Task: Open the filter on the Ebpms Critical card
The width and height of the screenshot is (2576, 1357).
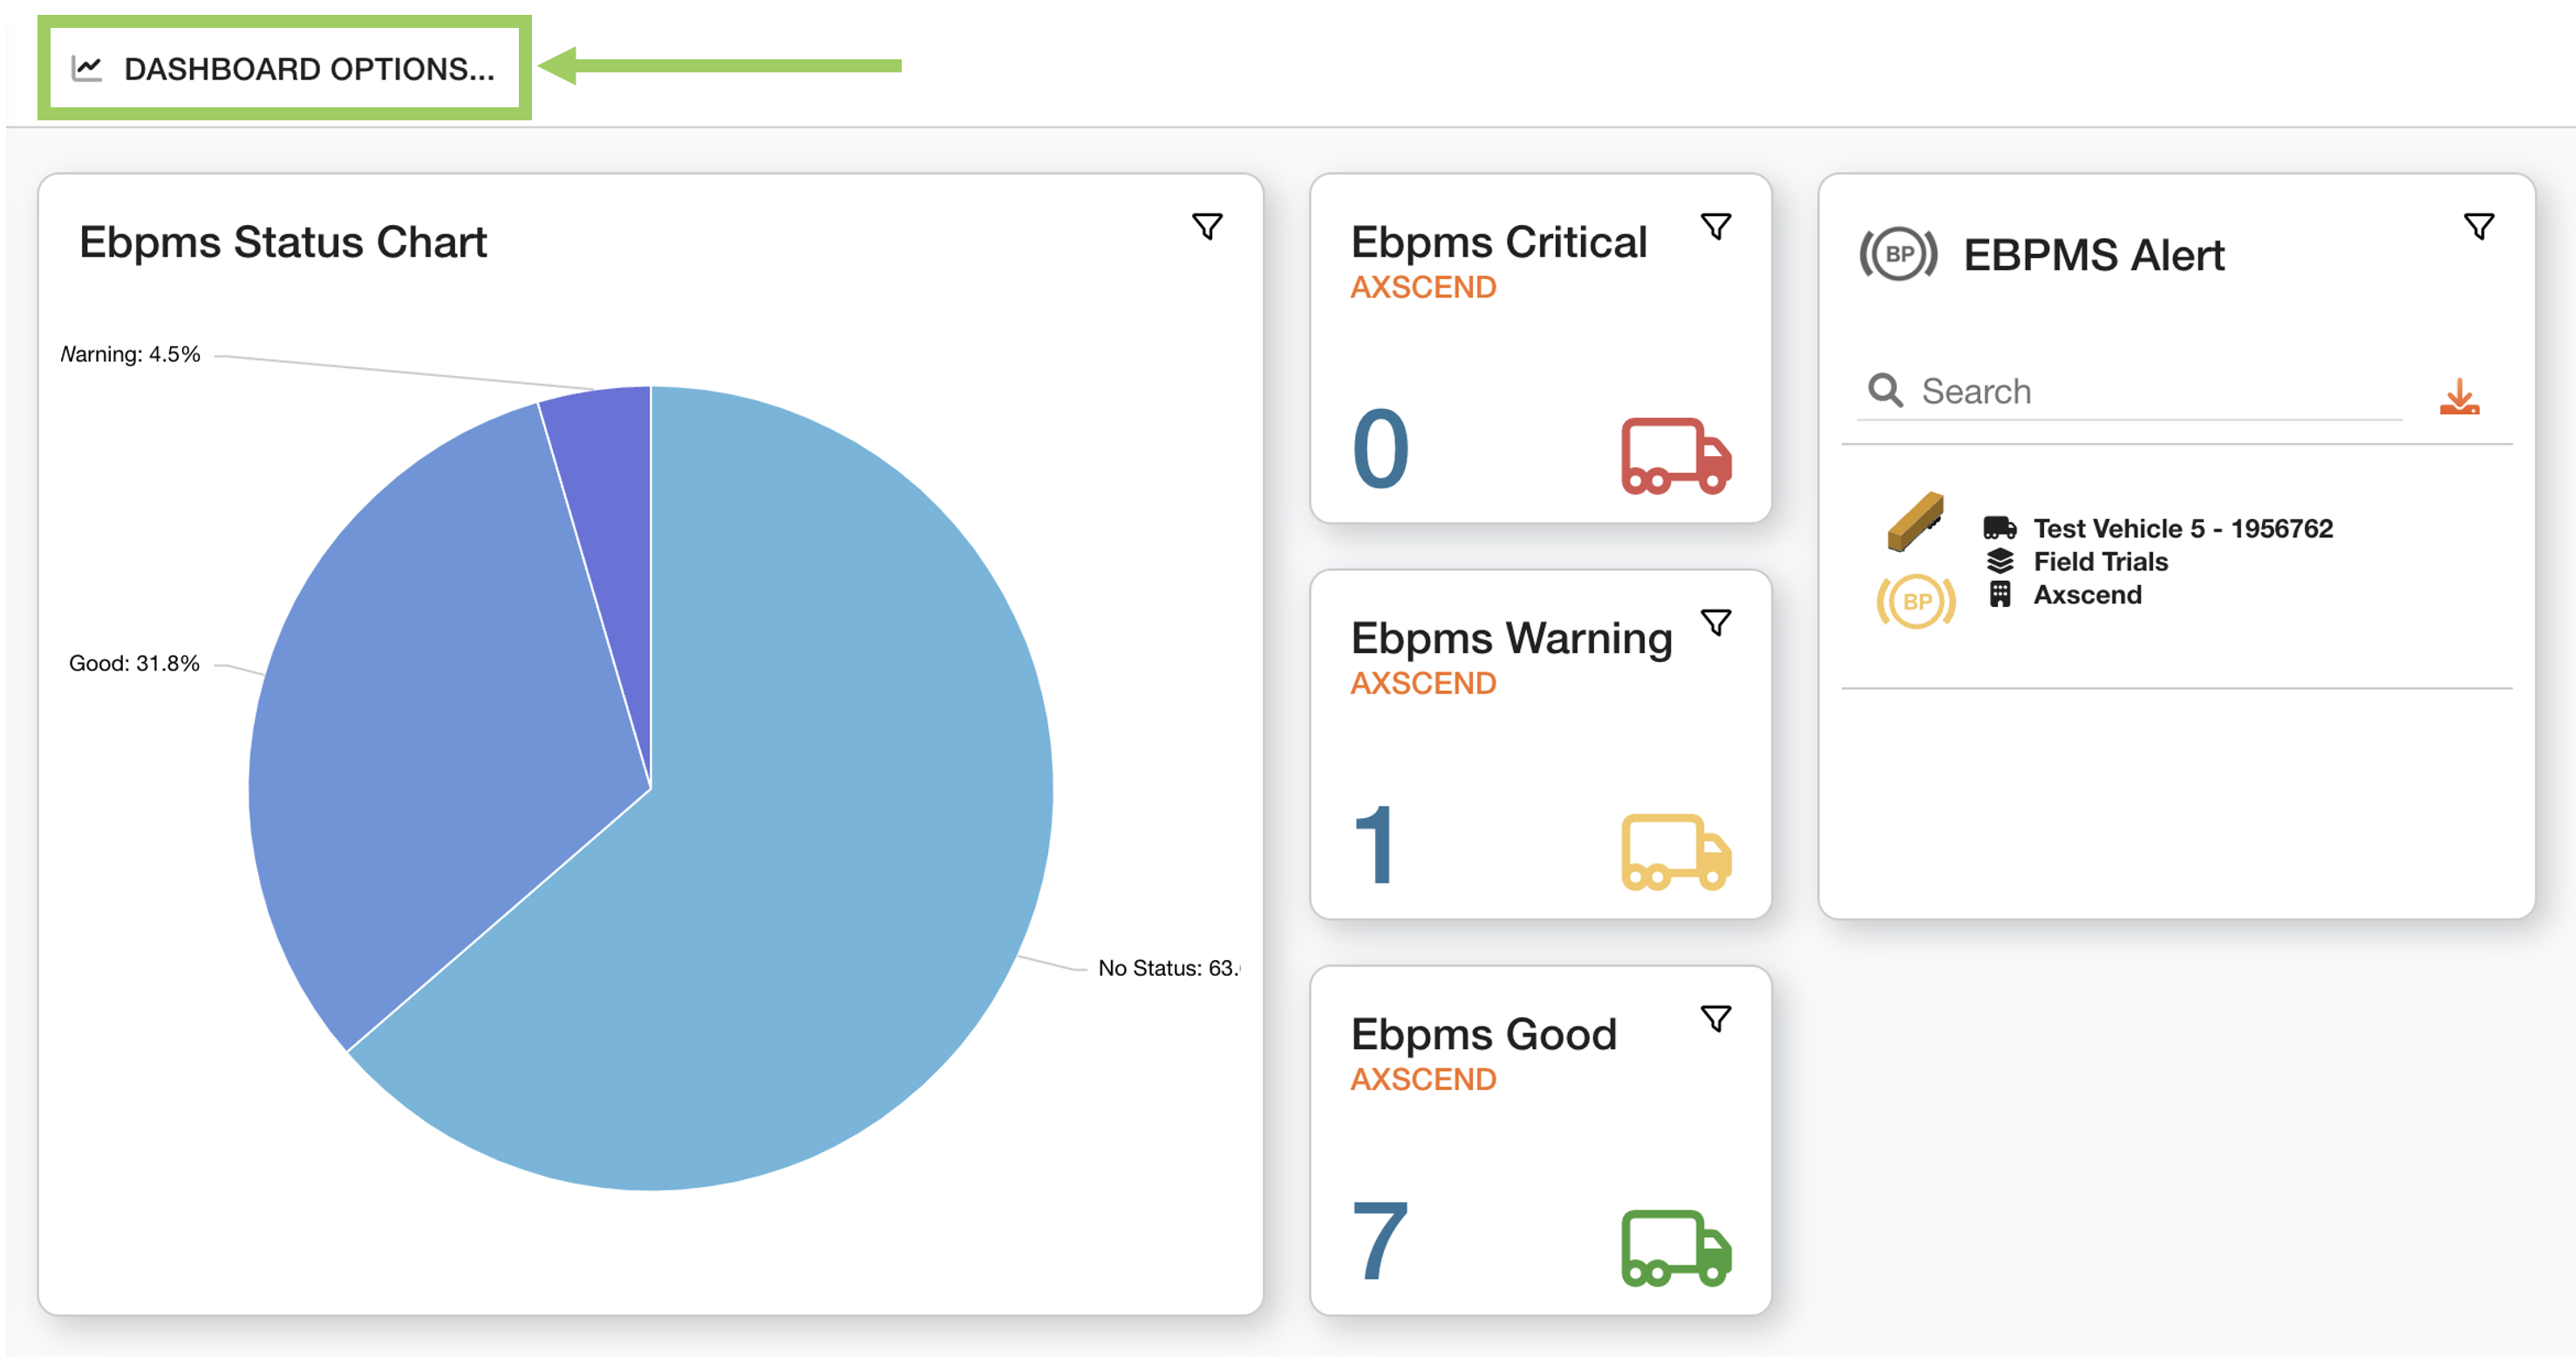Action: (x=1717, y=227)
